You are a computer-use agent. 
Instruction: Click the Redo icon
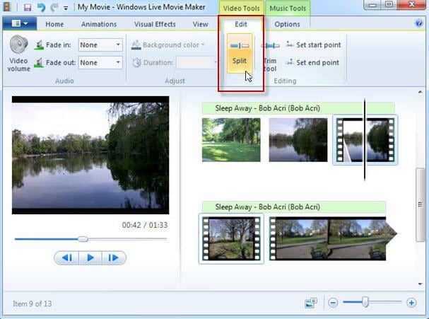(x=54, y=7)
